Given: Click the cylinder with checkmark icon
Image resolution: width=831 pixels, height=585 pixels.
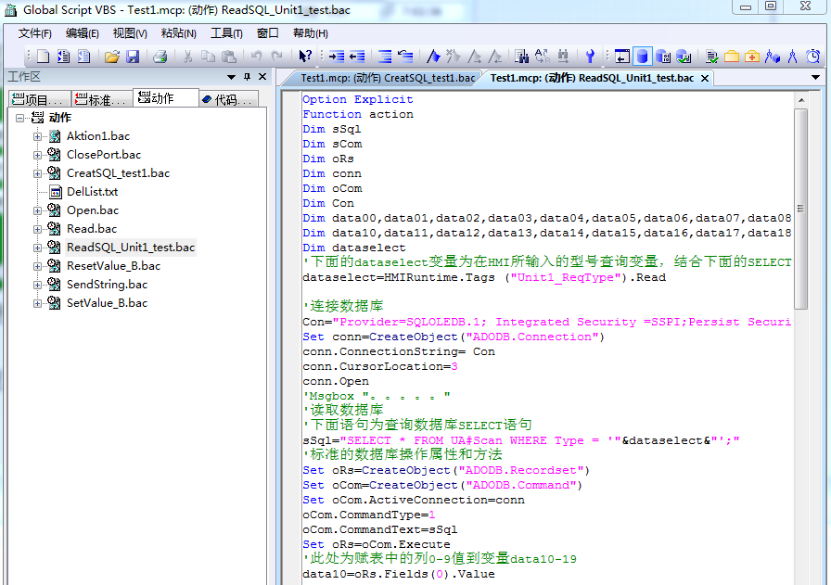Looking at the screenshot, I should coord(684,57).
